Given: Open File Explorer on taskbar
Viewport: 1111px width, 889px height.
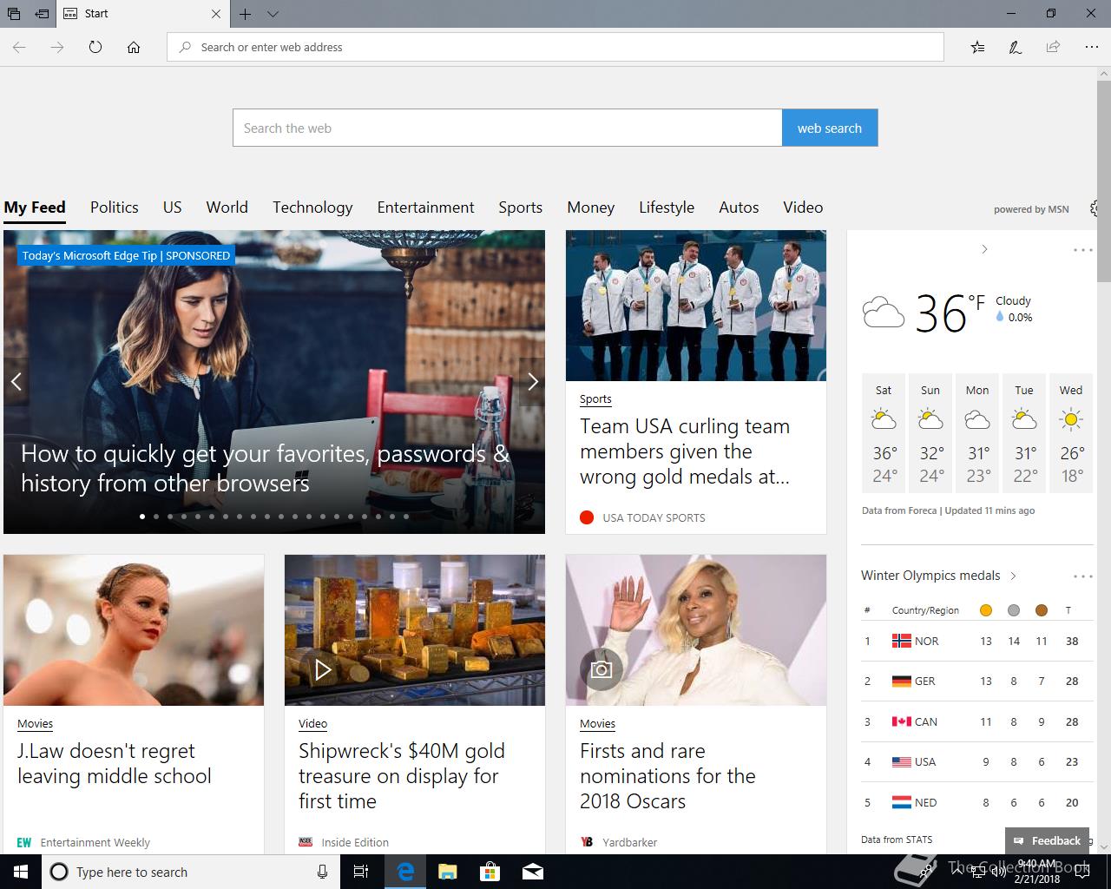Looking at the screenshot, I should pyautogui.click(x=447, y=872).
